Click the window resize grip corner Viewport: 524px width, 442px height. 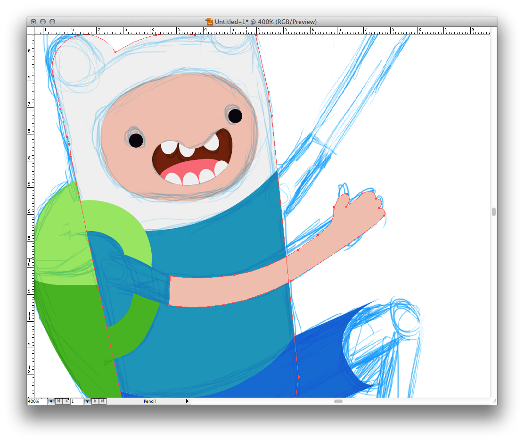click(x=493, y=401)
